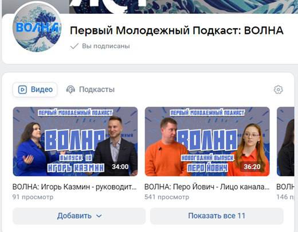The width and height of the screenshot is (298, 232).
Task: Open the Перо Йович video title link
Action: coord(207,187)
